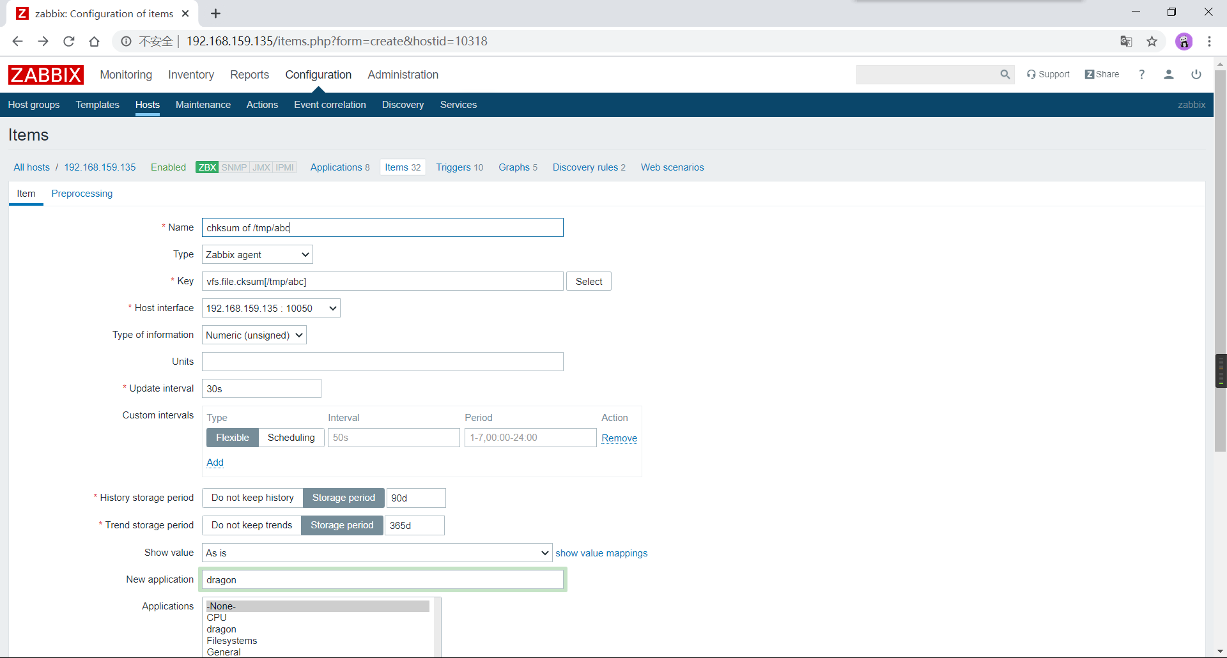Image resolution: width=1227 pixels, height=658 pixels.
Task: Reload the page
Action: pyautogui.click(x=69, y=42)
